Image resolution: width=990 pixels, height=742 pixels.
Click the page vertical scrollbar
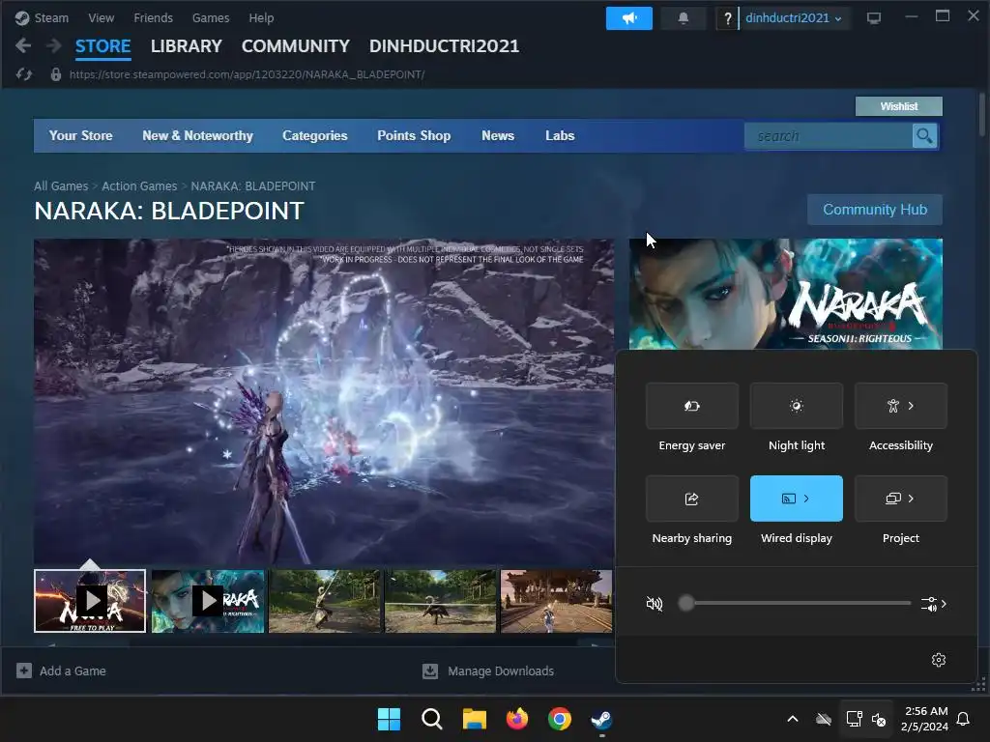point(982,114)
